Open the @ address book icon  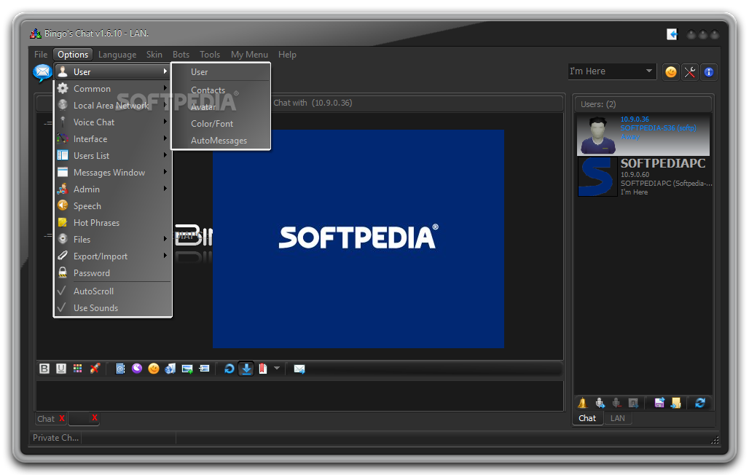pyautogui.click(x=120, y=369)
